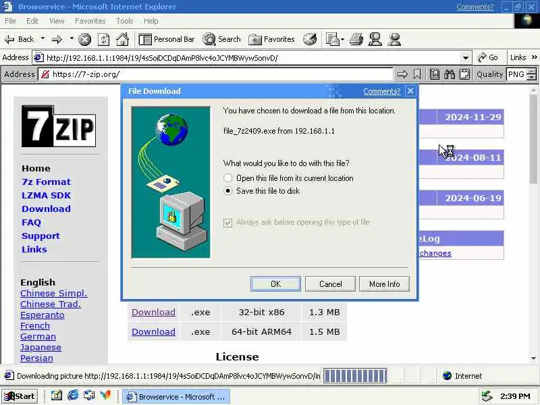This screenshot has width=540, height=405.
Task: Open the Forward history dropdown arrow
Action: (x=72, y=38)
